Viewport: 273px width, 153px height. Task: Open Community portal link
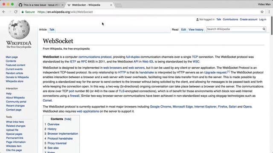tap(16, 102)
